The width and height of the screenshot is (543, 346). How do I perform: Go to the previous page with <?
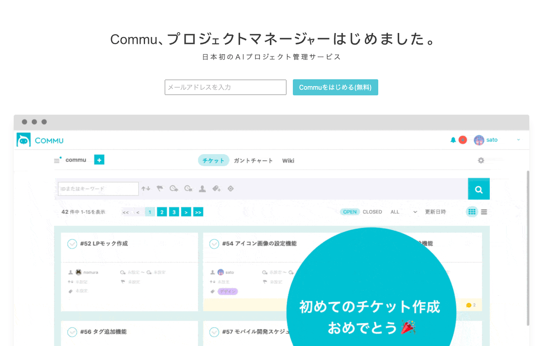pos(138,212)
